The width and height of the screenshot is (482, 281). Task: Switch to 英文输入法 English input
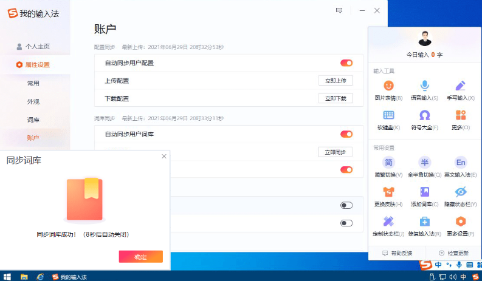click(461, 168)
